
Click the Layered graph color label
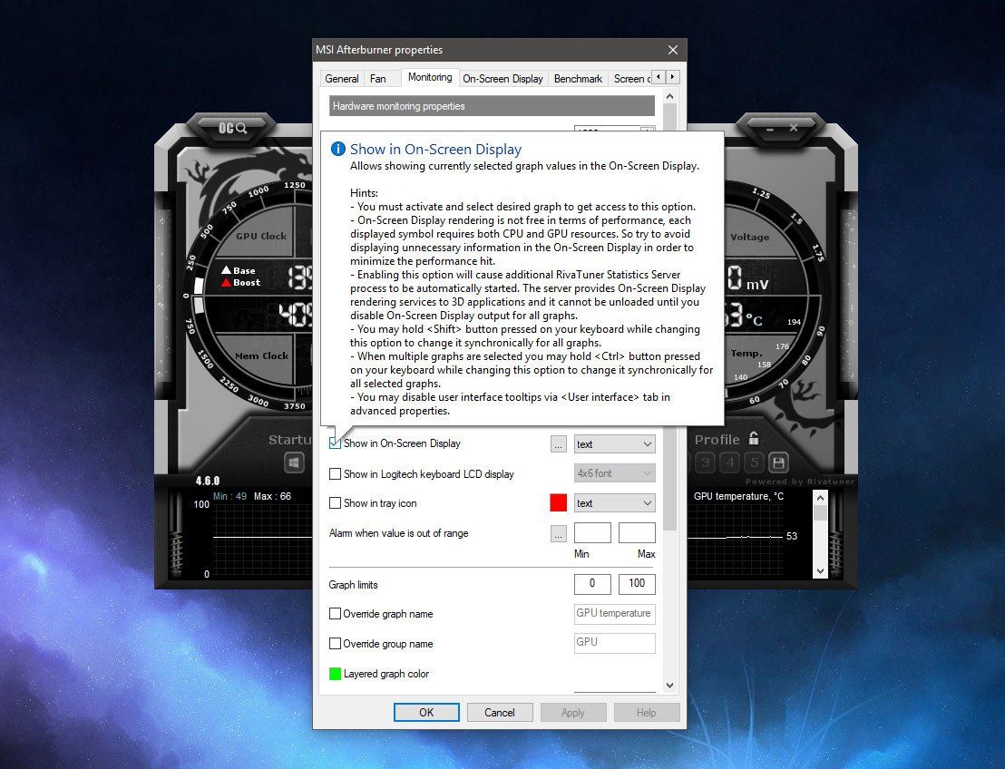[x=385, y=674]
